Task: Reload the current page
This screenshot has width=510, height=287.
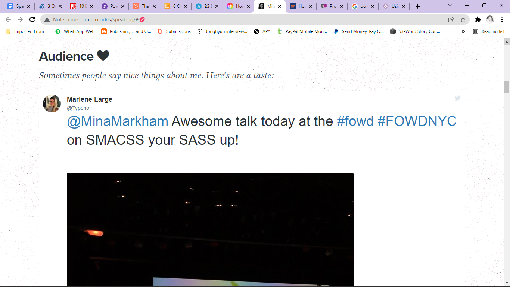Action: 32,19
